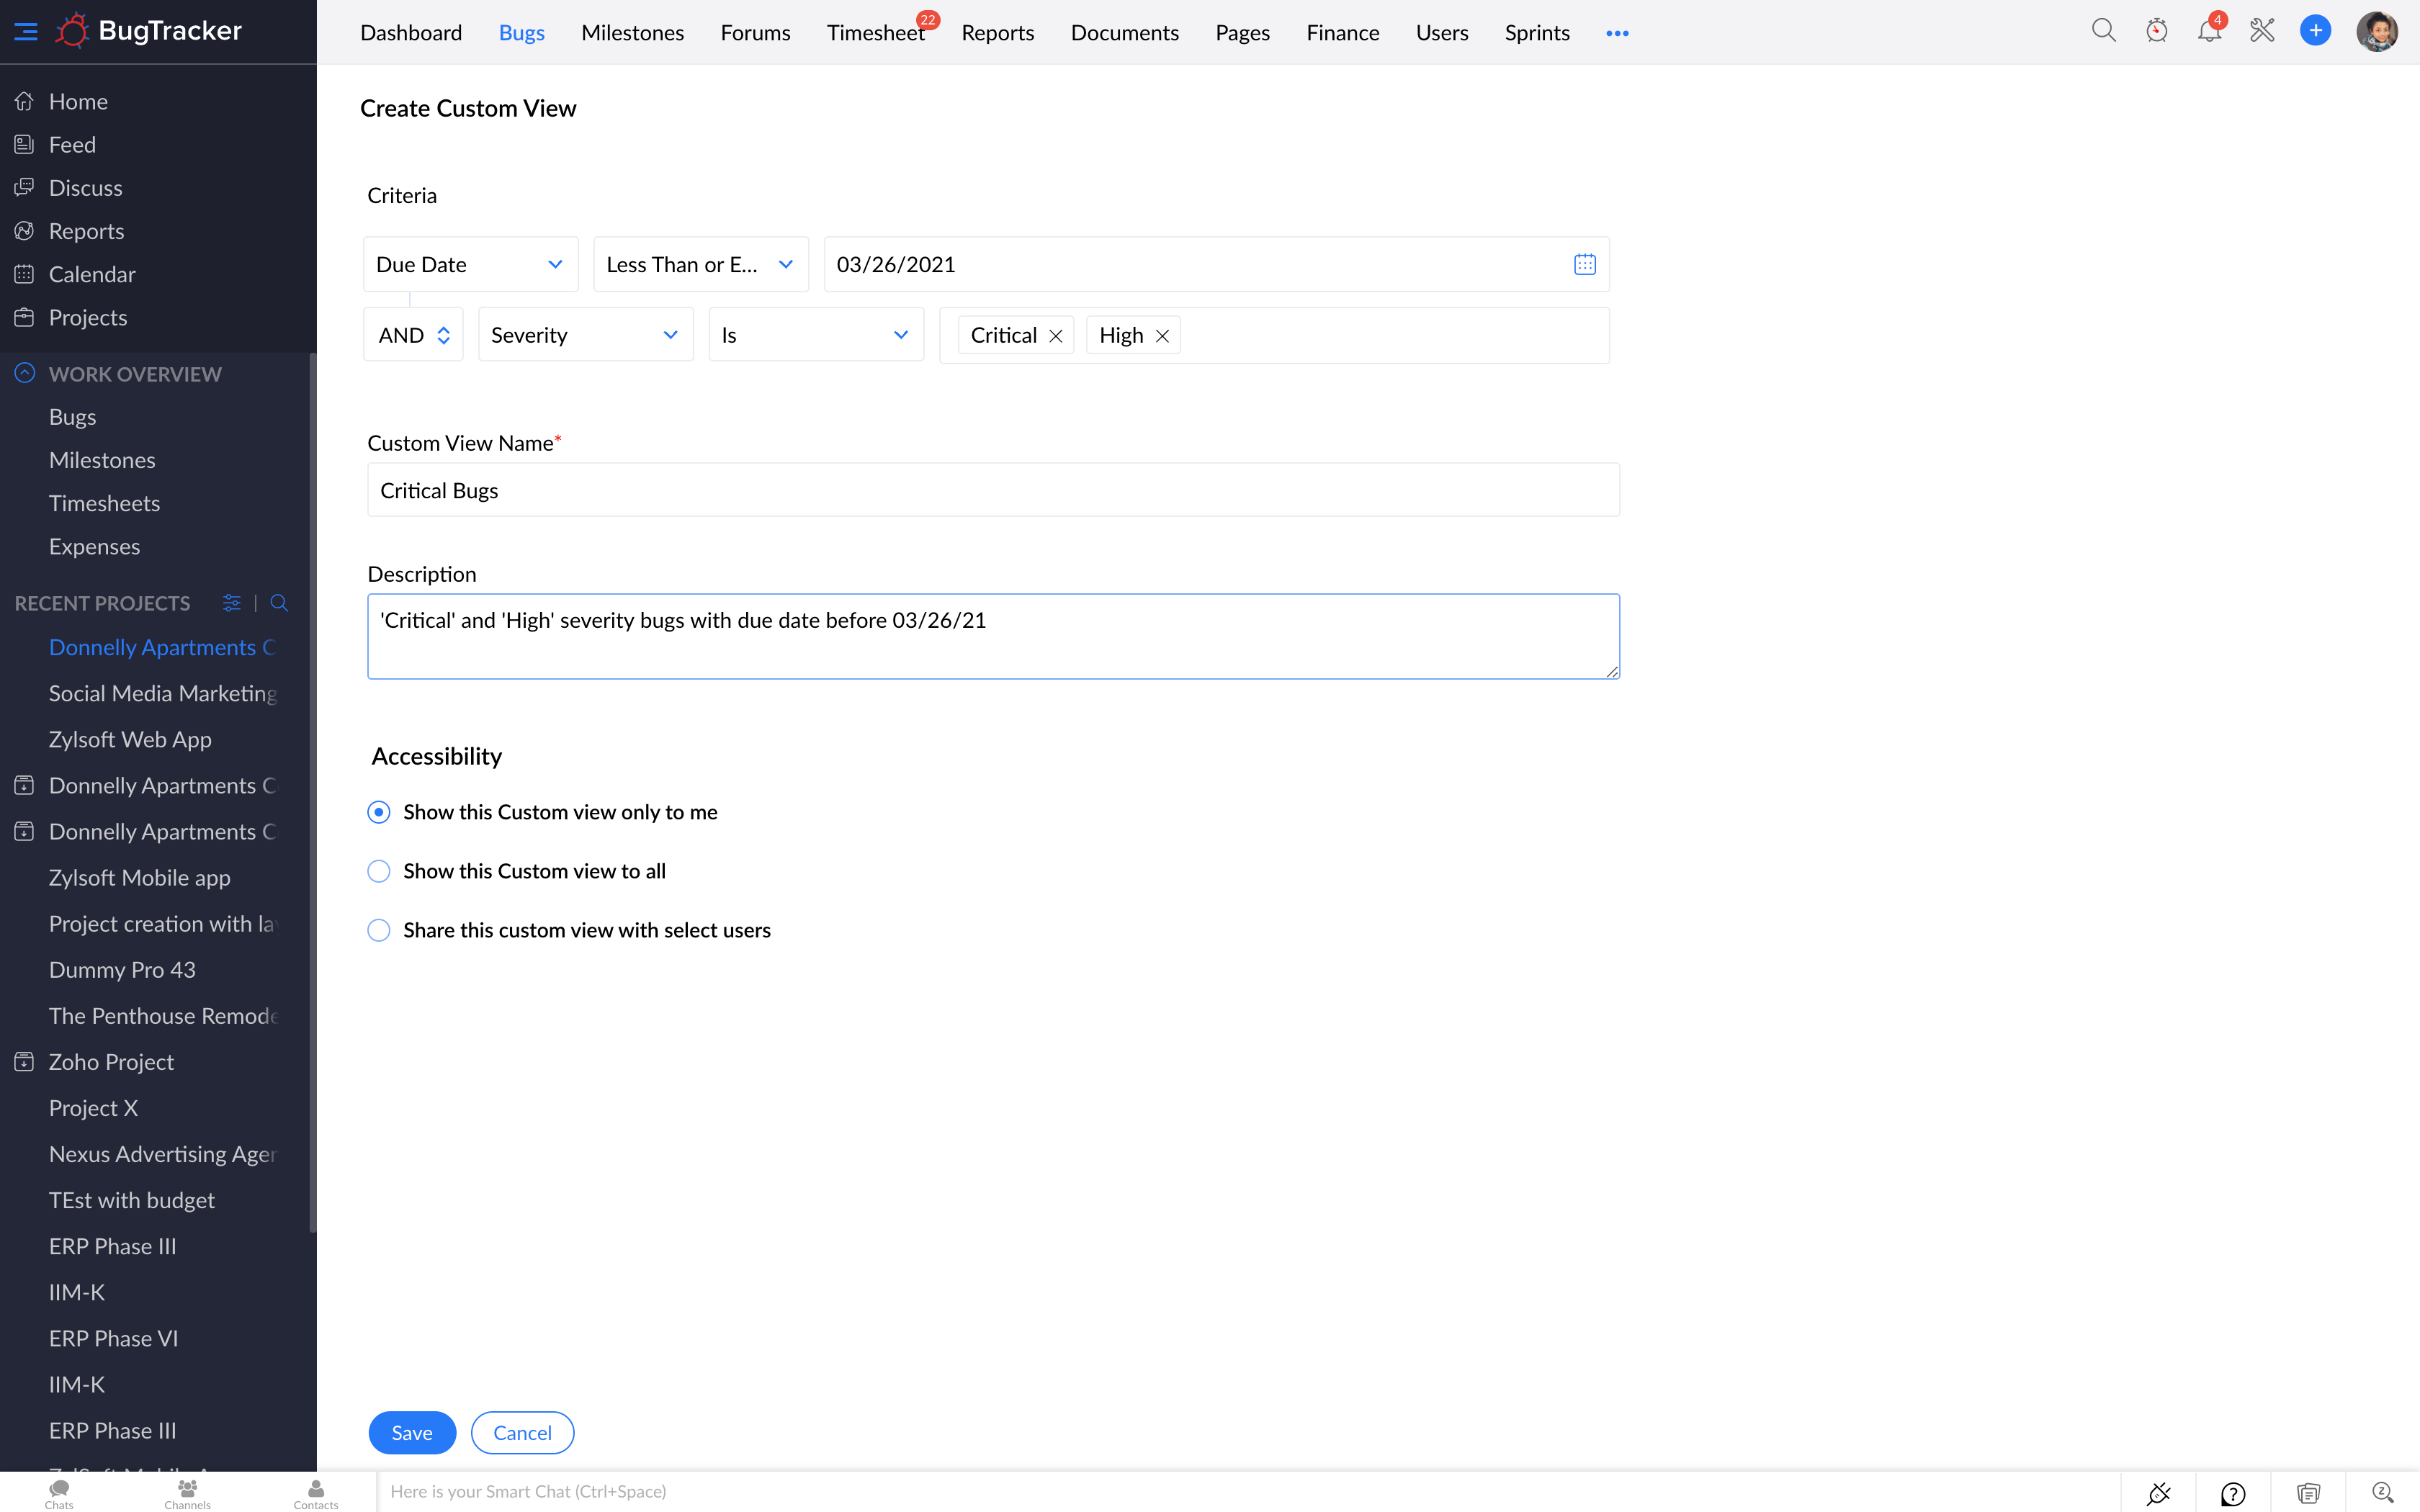Go to Home in sidebar

78,101
